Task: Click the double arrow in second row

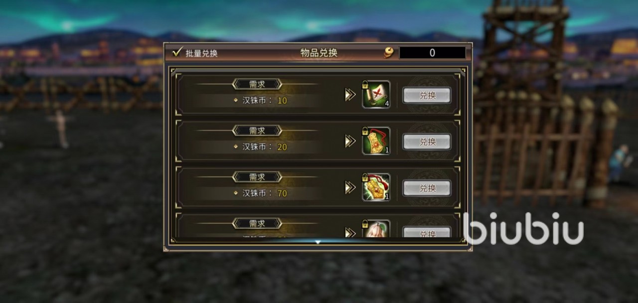Action: click(350, 141)
